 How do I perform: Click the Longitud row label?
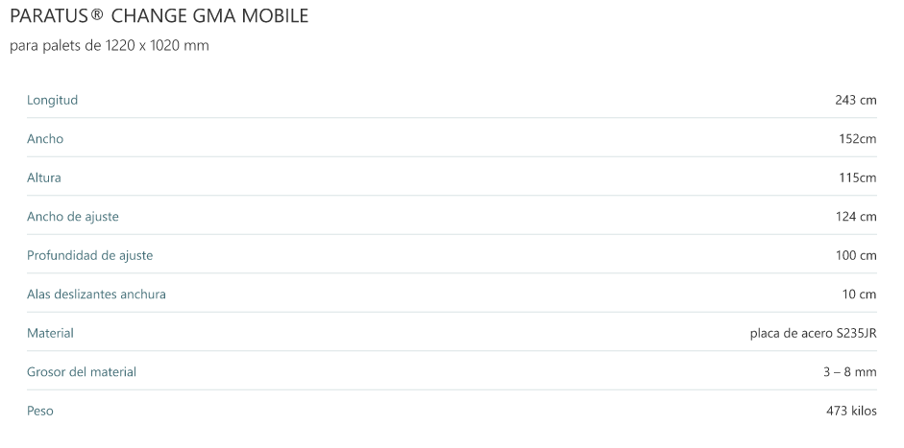(52, 100)
